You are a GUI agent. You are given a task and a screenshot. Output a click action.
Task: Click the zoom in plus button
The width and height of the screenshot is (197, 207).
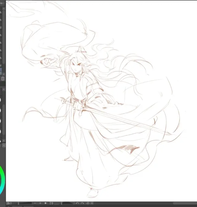[x=40, y=203]
